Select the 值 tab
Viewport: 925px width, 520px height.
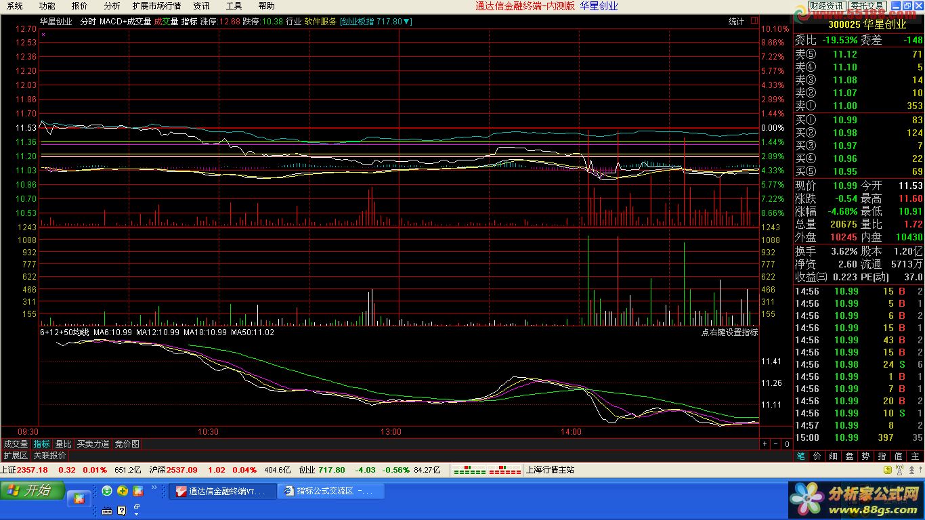click(899, 456)
